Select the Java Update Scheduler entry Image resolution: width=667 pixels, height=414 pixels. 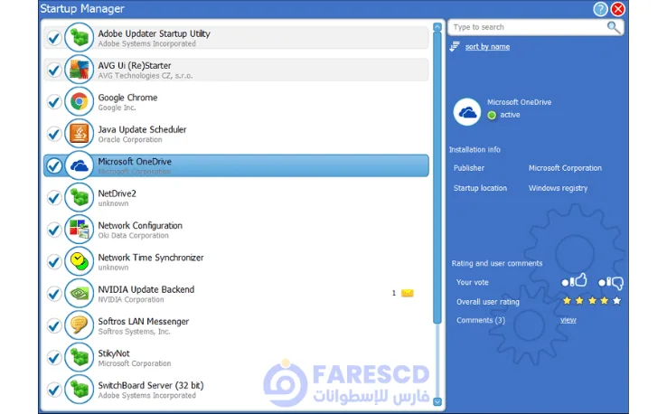[x=142, y=130]
